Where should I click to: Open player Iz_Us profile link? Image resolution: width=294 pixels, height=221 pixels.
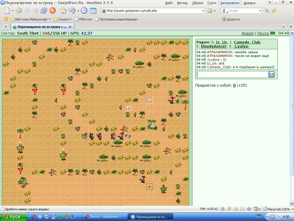coord(221,42)
